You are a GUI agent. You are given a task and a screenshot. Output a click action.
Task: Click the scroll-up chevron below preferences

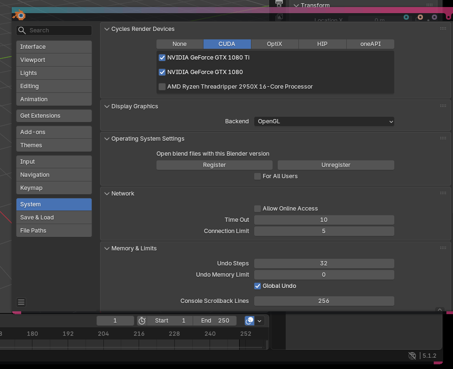coord(440,309)
